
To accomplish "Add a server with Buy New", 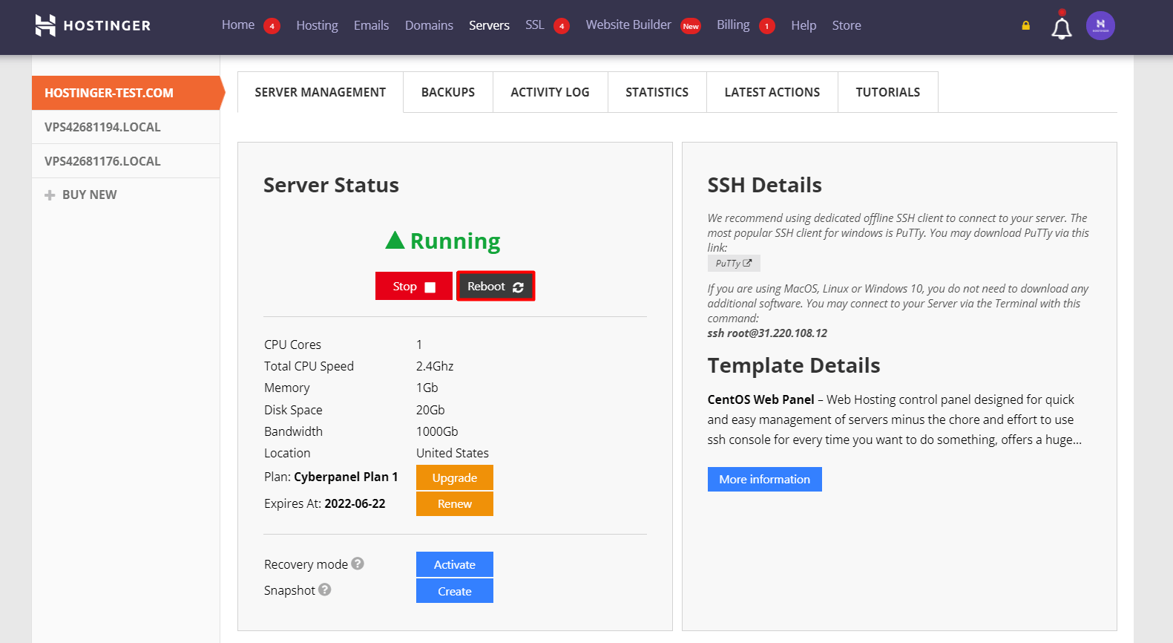I will point(81,195).
